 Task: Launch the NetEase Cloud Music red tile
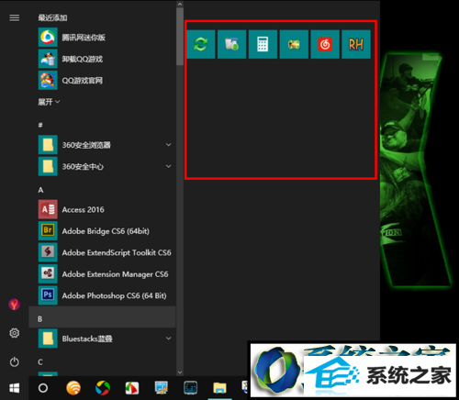click(325, 44)
